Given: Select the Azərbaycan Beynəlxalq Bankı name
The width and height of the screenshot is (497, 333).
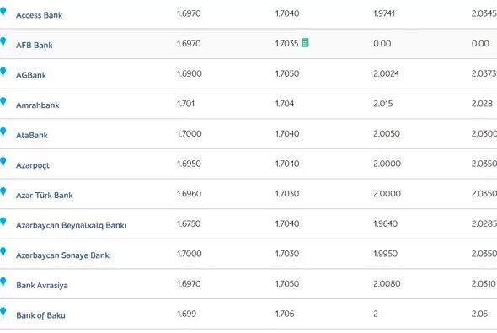Looking at the screenshot, I should (71, 225).
